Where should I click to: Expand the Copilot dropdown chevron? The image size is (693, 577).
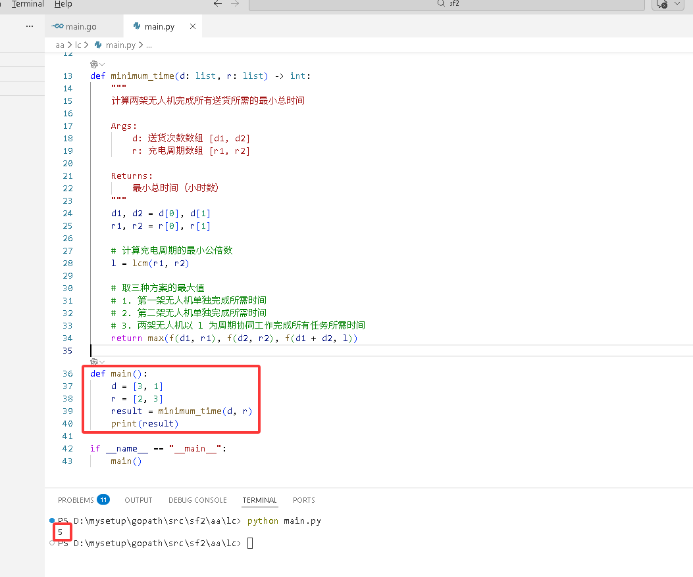tap(677, 3)
